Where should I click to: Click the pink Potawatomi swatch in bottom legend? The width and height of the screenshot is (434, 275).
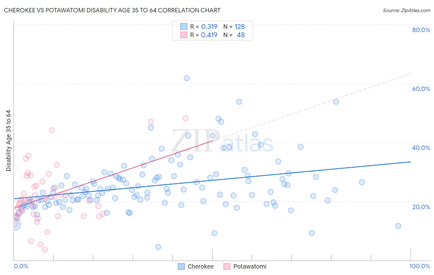coord(227,266)
